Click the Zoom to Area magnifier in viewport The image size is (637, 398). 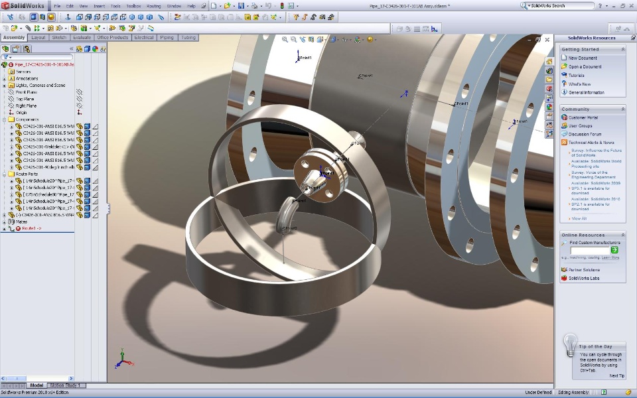[x=294, y=39]
